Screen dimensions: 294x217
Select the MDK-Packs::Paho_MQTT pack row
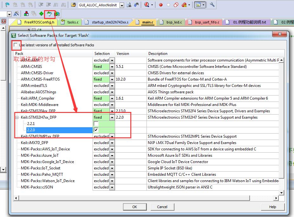coord(42,174)
